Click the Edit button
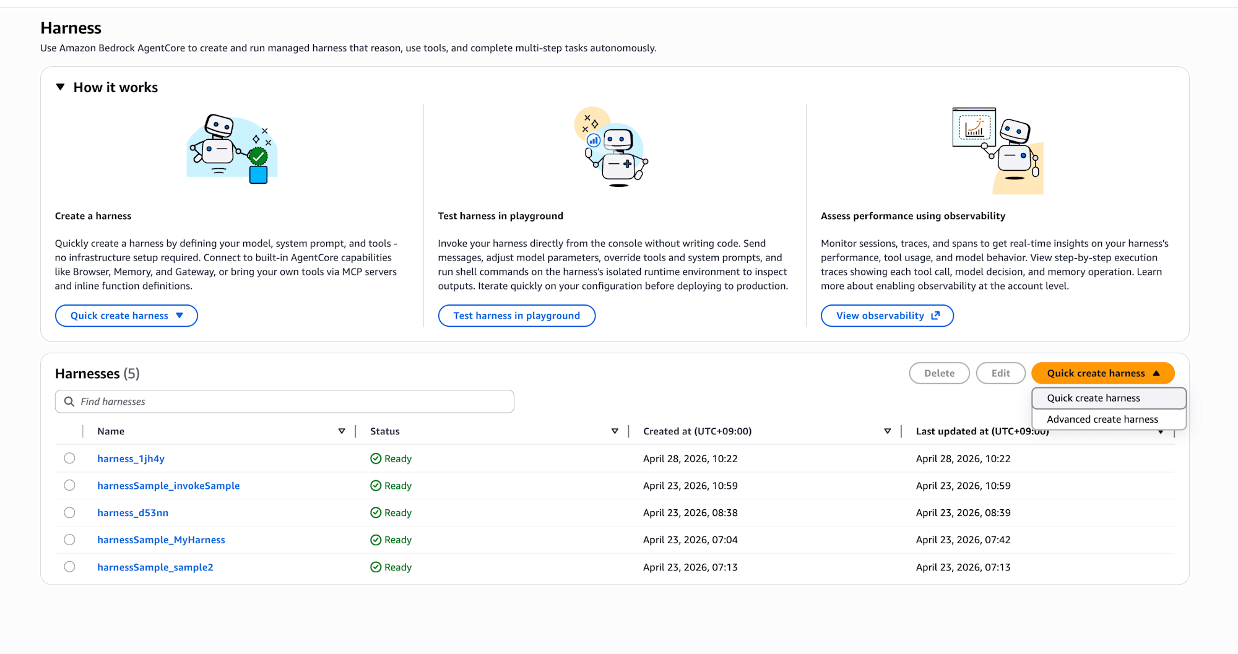 (1000, 373)
